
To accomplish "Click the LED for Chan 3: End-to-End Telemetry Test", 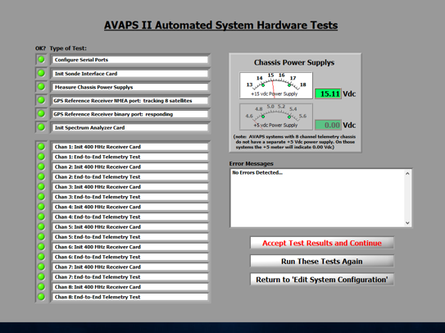I will pos(41,197).
